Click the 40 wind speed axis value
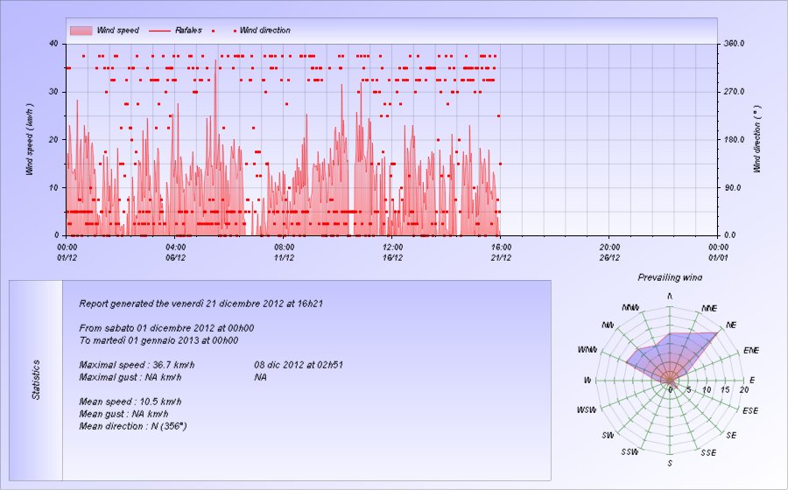Image resolution: width=788 pixels, height=490 pixels. [x=53, y=44]
